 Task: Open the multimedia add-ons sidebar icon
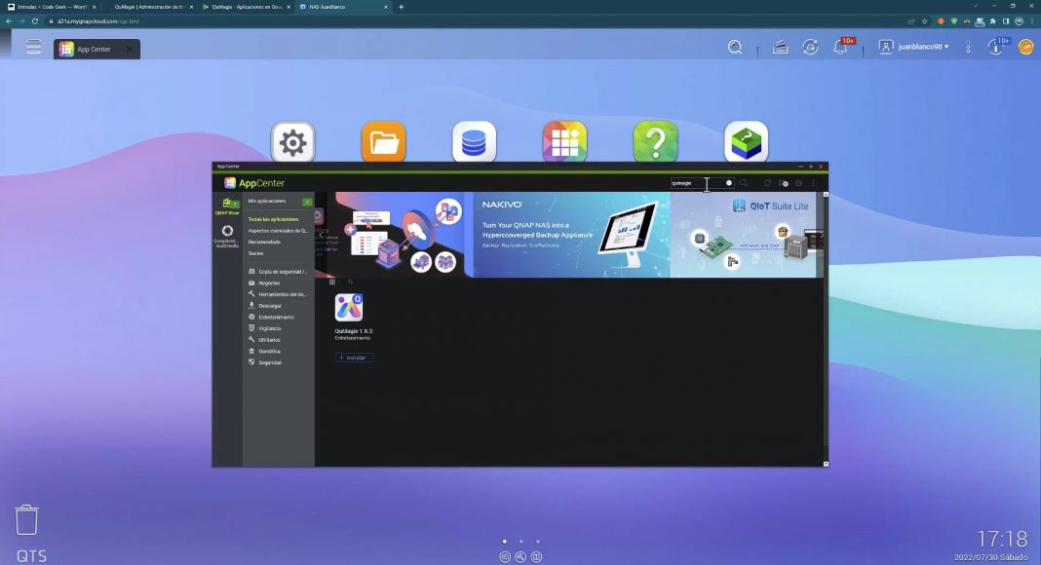tap(227, 235)
